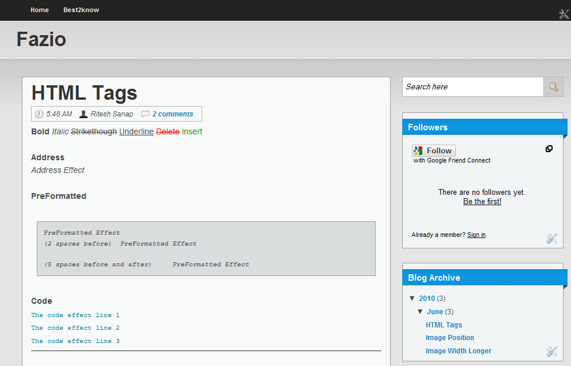Image resolution: width=571 pixels, height=366 pixels.
Task: Open the Image Position archive post
Action: pyautogui.click(x=450, y=338)
